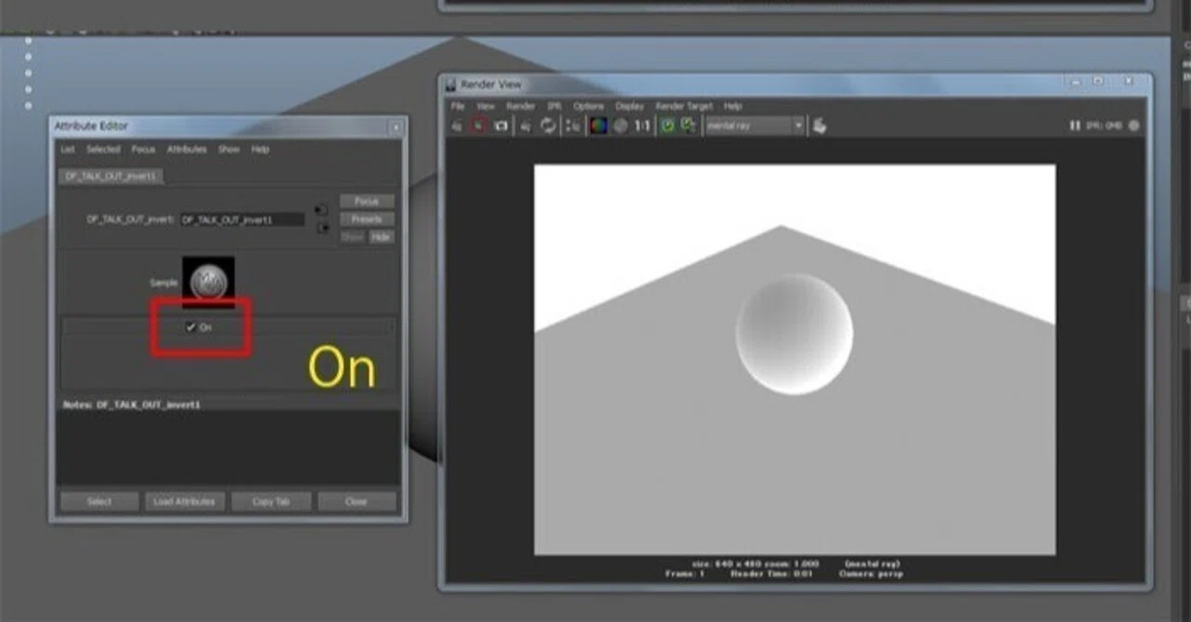
Task: Click the 1:1 real size icon
Action: (x=642, y=126)
